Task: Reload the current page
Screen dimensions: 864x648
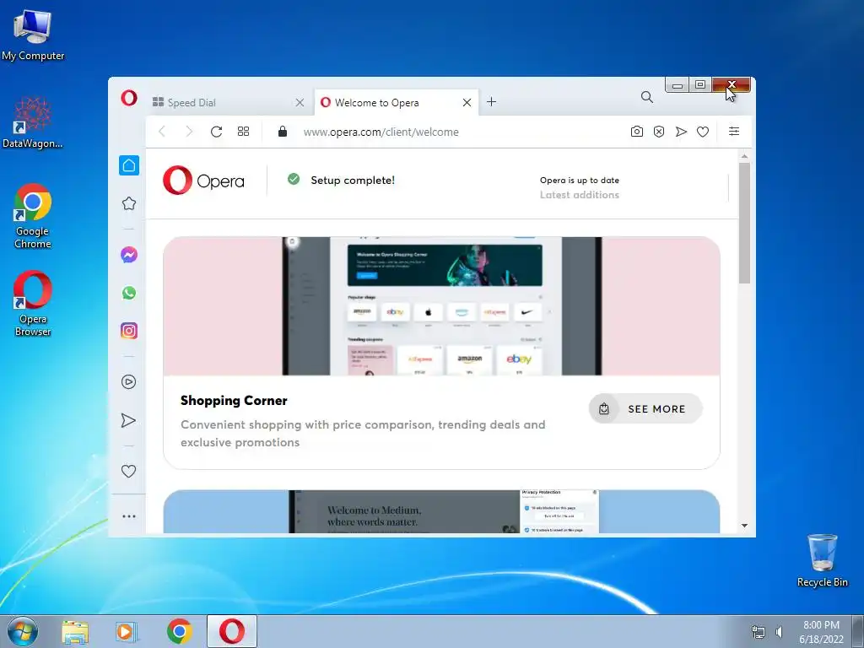Action: (216, 132)
